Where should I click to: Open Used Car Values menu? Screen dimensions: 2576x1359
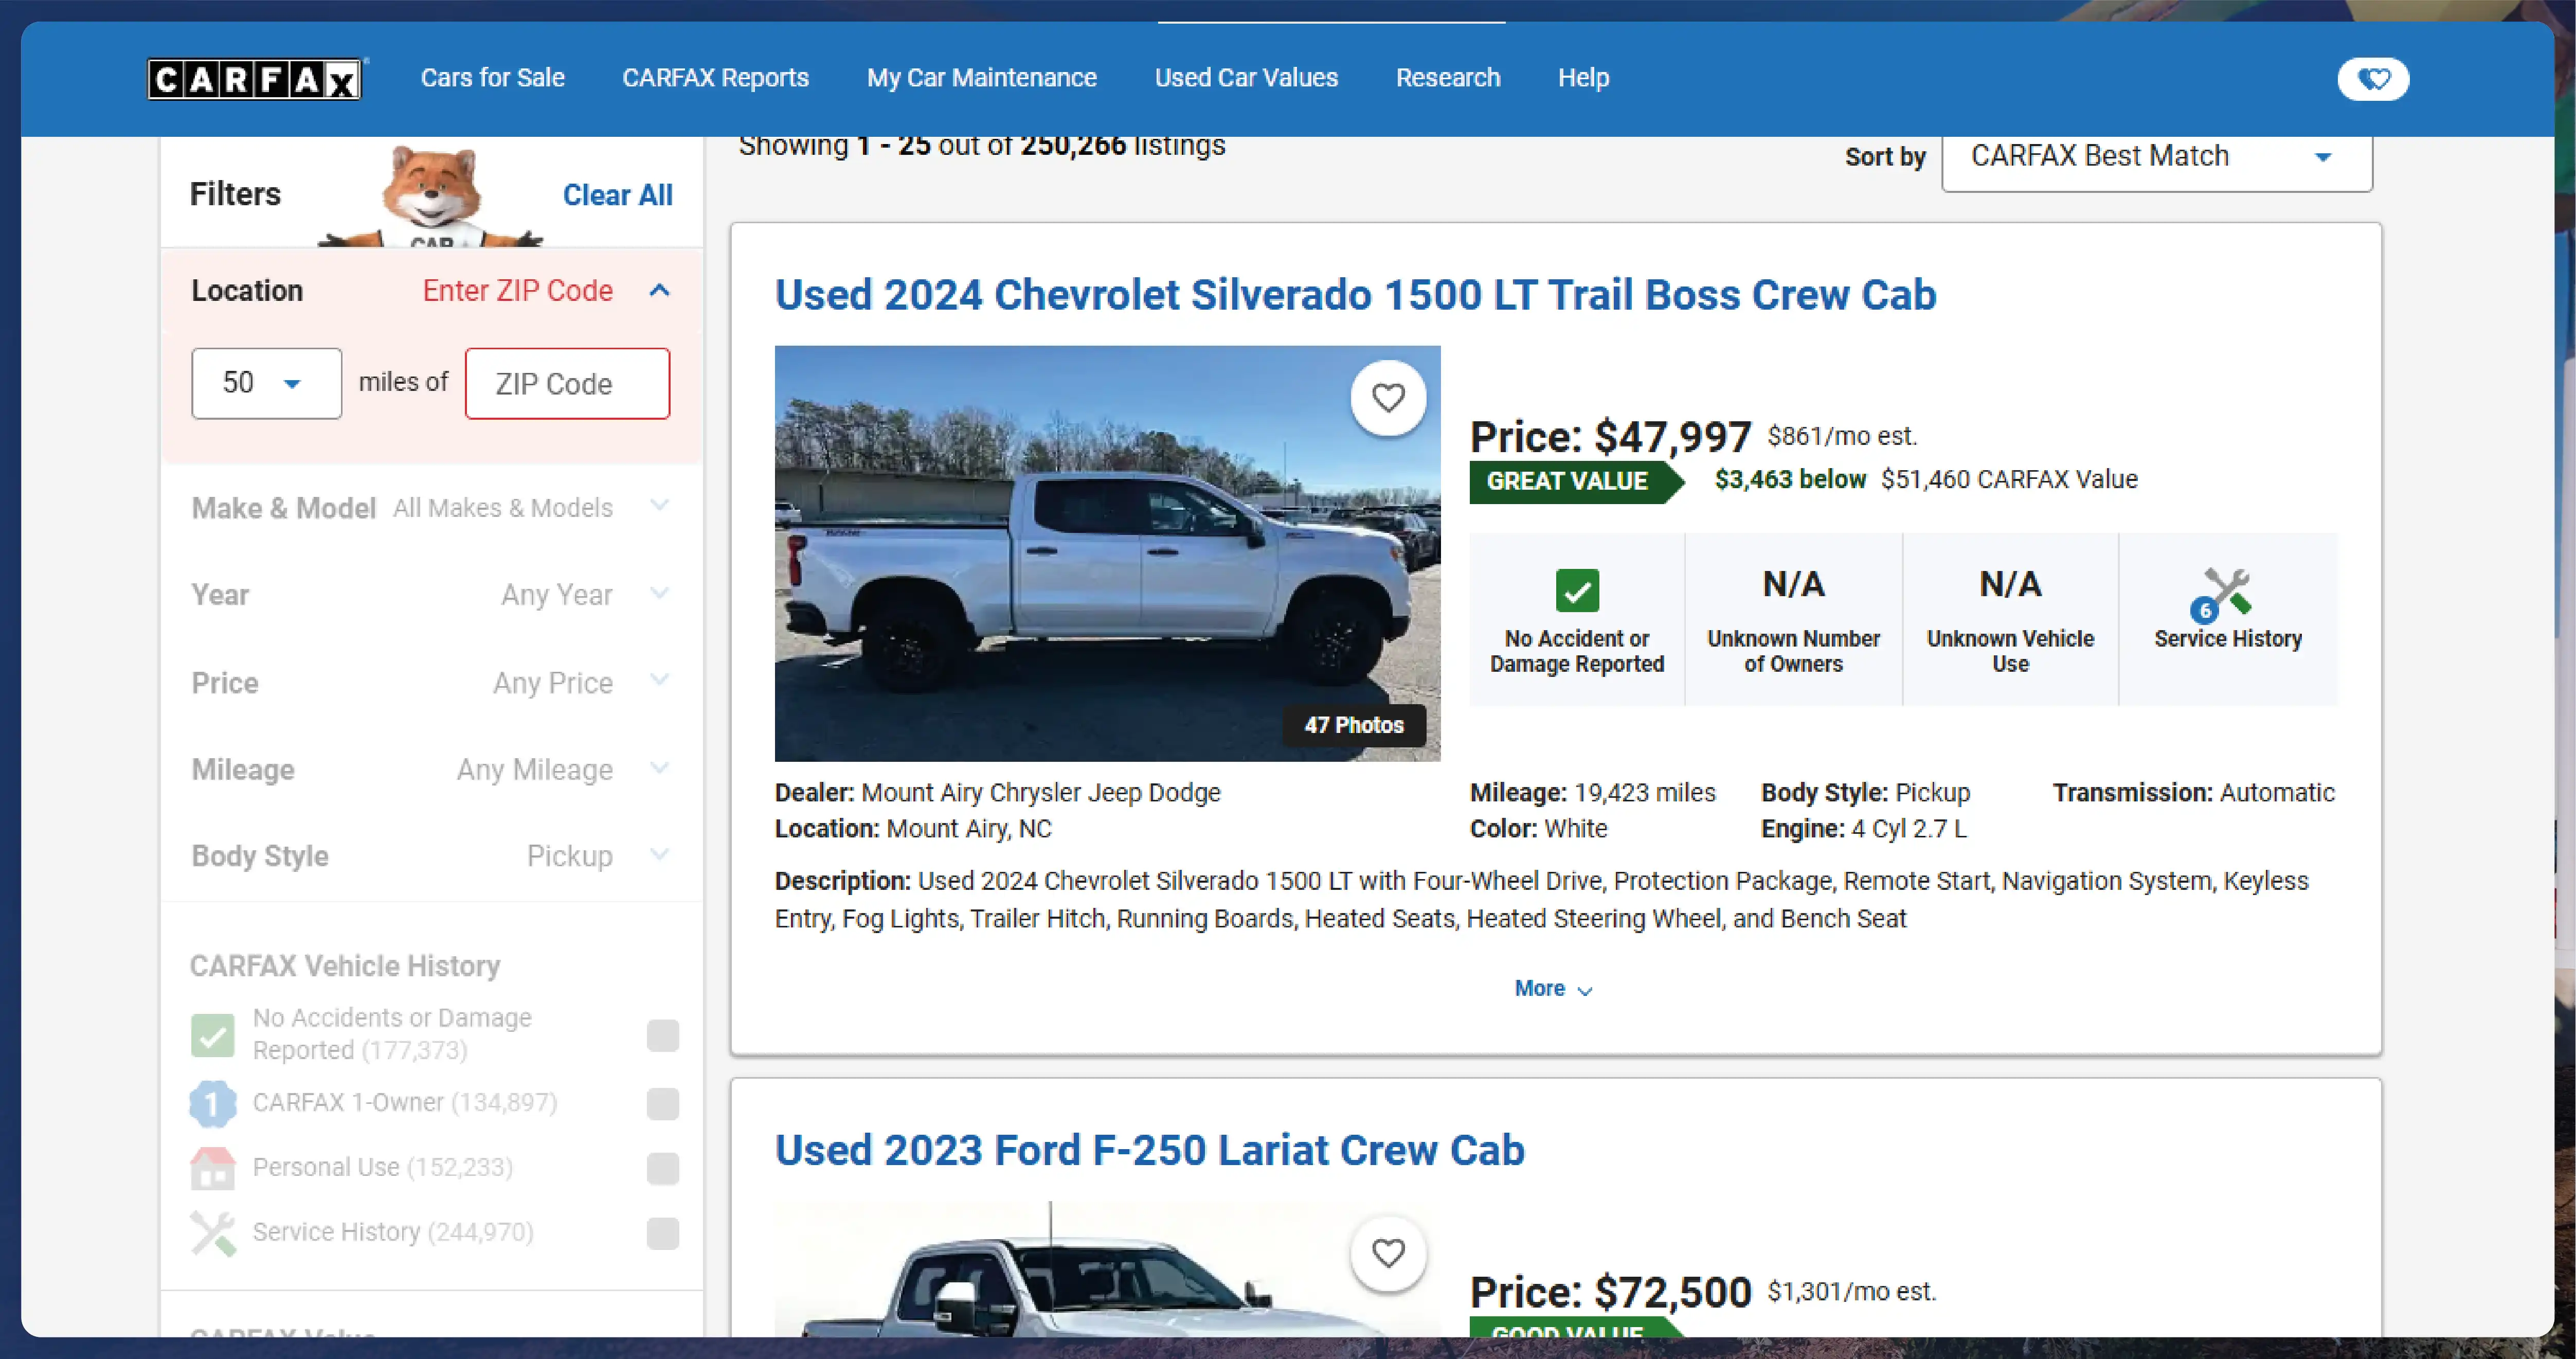point(1246,78)
